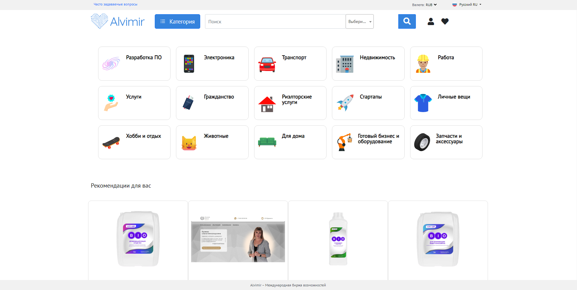Open the Русский RU language dropdown
Viewport: 577px width, 290px height.
click(x=467, y=5)
